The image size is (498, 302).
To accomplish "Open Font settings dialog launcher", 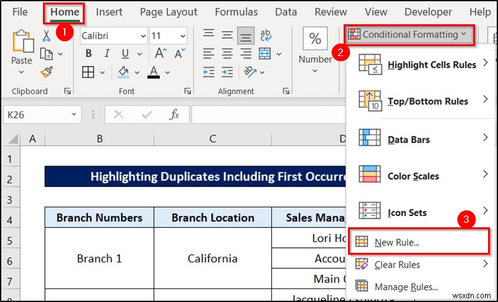I will (188, 91).
